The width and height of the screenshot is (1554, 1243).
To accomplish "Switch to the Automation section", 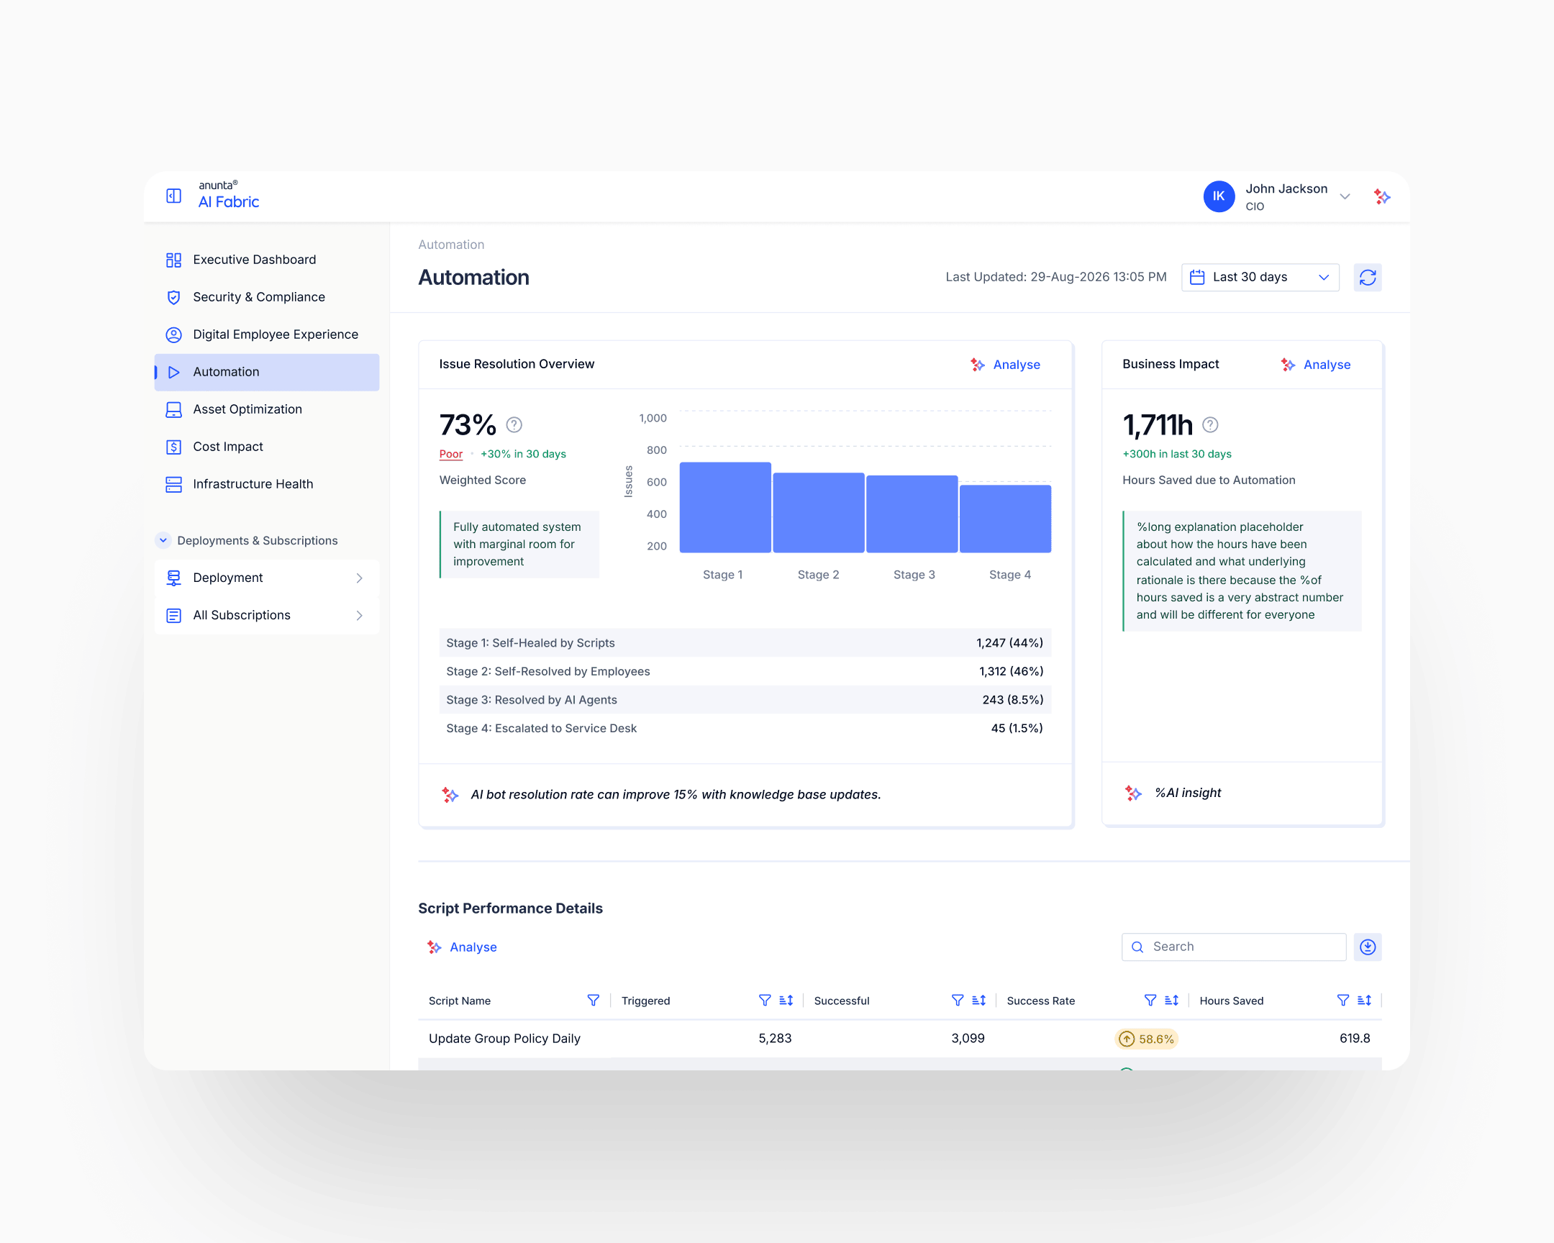I will point(226,372).
